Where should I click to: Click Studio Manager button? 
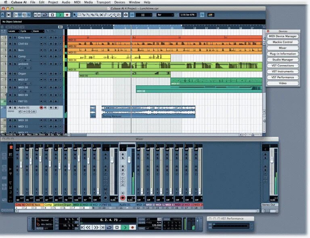pyautogui.click(x=283, y=59)
